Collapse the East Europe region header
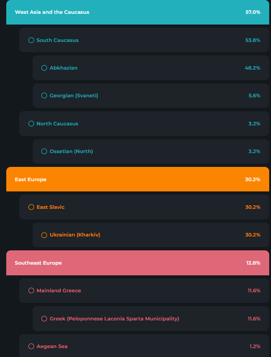The height and width of the screenshot is (357, 271). [x=138, y=179]
